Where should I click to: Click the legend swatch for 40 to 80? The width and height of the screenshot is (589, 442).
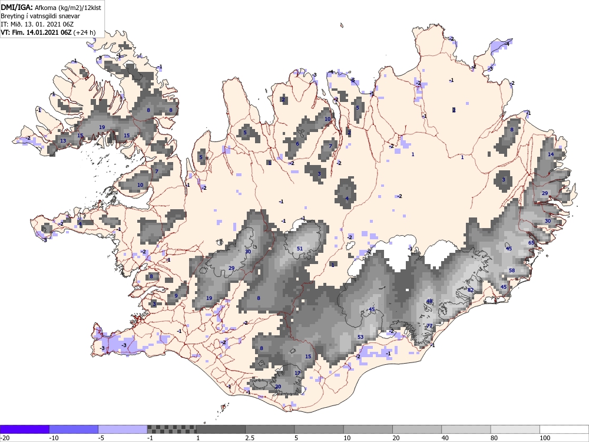pos(466,429)
